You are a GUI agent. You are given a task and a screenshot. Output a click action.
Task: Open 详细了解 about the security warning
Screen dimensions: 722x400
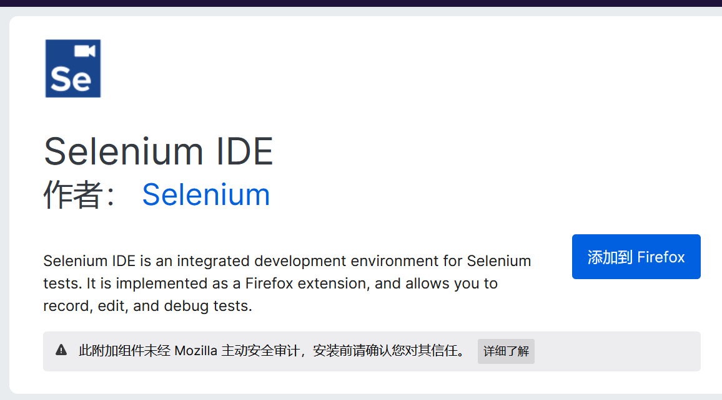pyautogui.click(x=506, y=351)
